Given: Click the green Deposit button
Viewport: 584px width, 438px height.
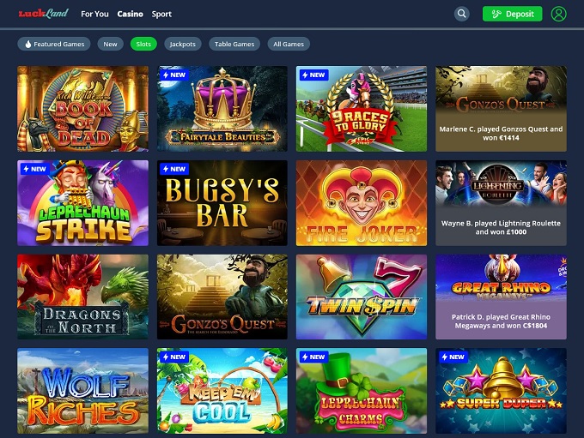Looking at the screenshot, I should pyautogui.click(x=512, y=14).
